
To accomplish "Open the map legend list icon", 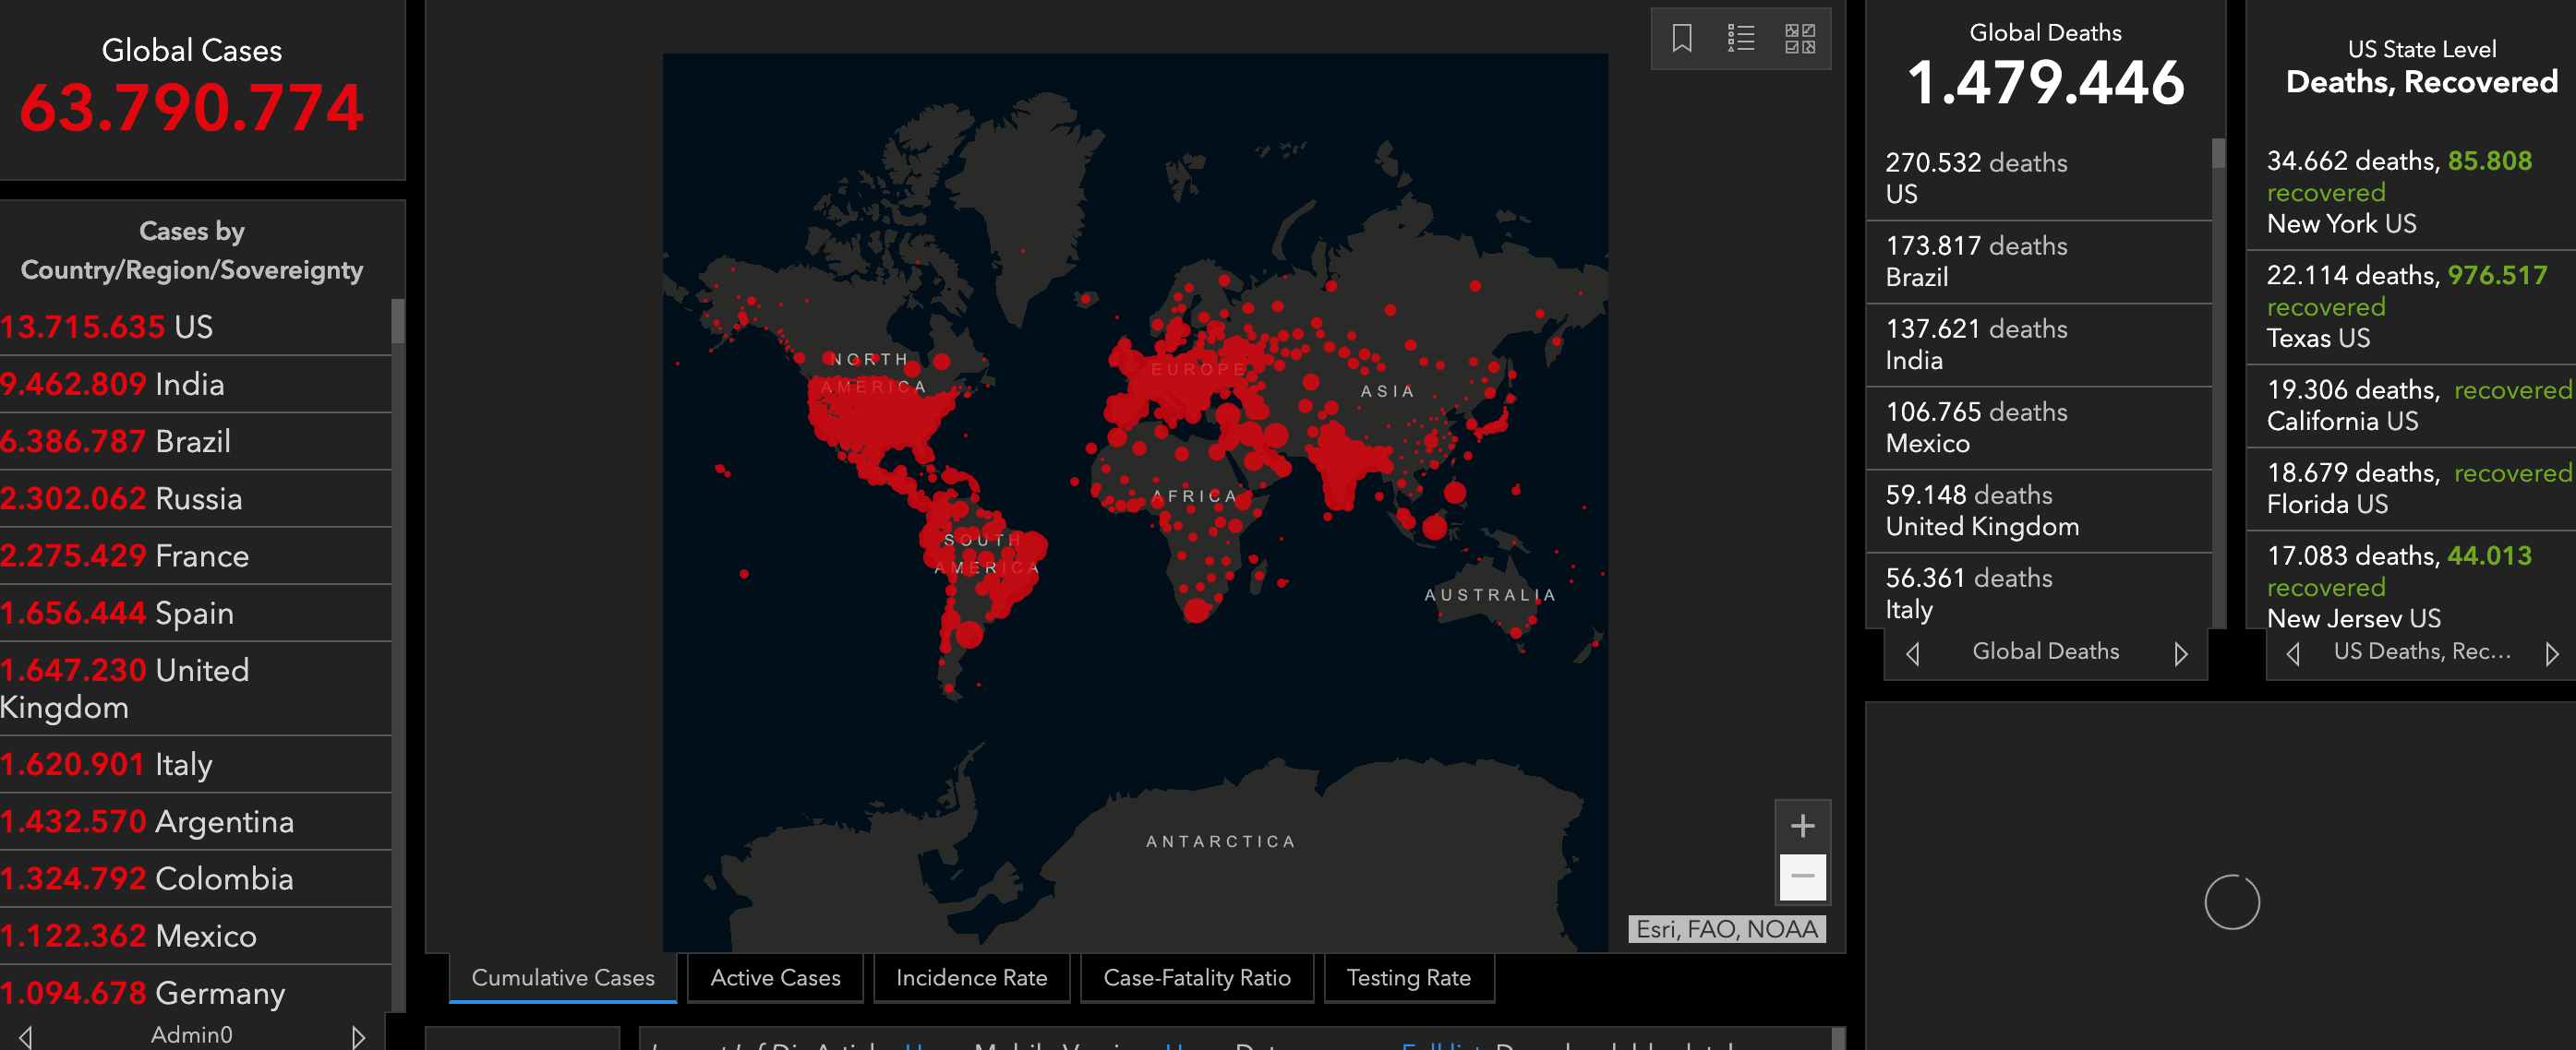I will click(1741, 39).
